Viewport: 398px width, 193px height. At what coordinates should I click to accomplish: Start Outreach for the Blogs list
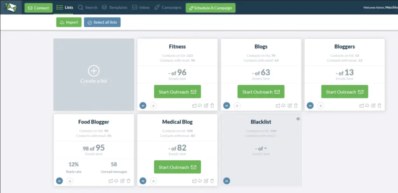point(261,92)
